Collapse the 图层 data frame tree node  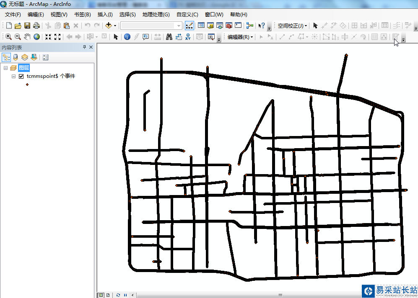click(5, 68)
